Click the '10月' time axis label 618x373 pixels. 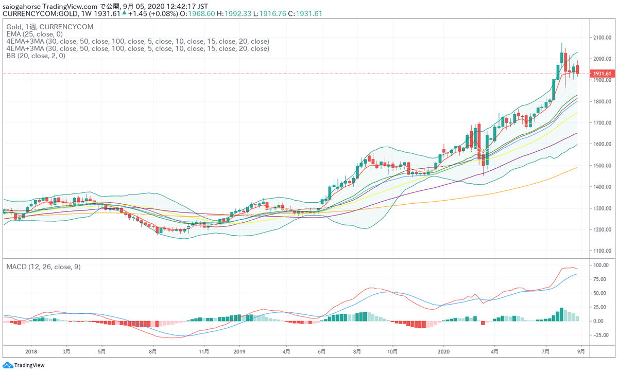(392, 352)
